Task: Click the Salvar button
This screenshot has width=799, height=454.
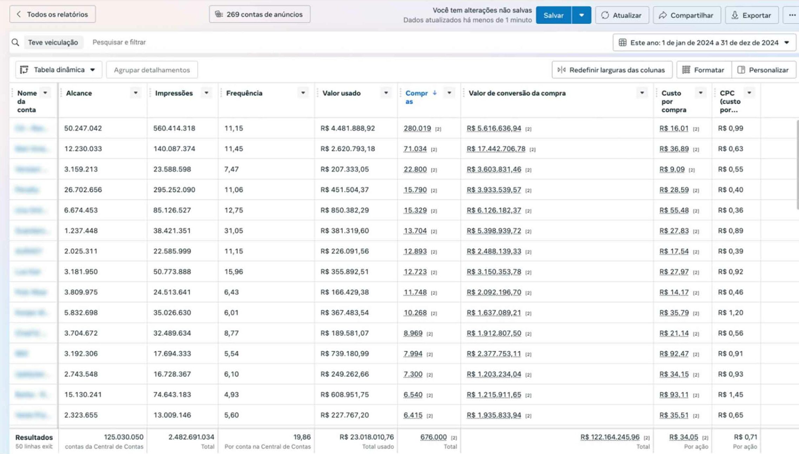Action: point(553,15)
